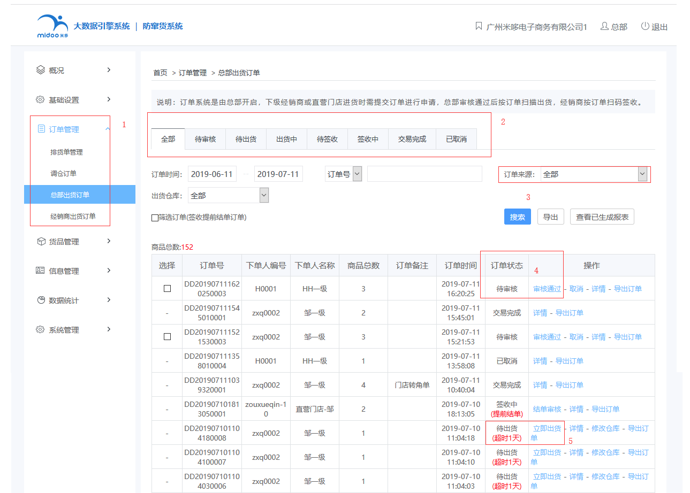690x493 pixels.
Task: Click the 门店转角单 remark cell
Action: [x=412, y=385]
